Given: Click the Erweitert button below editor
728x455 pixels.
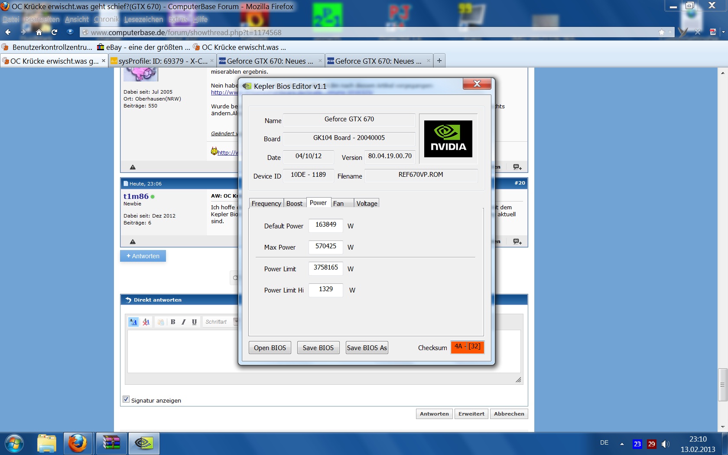Looking at the screenshot, I should click(471, 414).
